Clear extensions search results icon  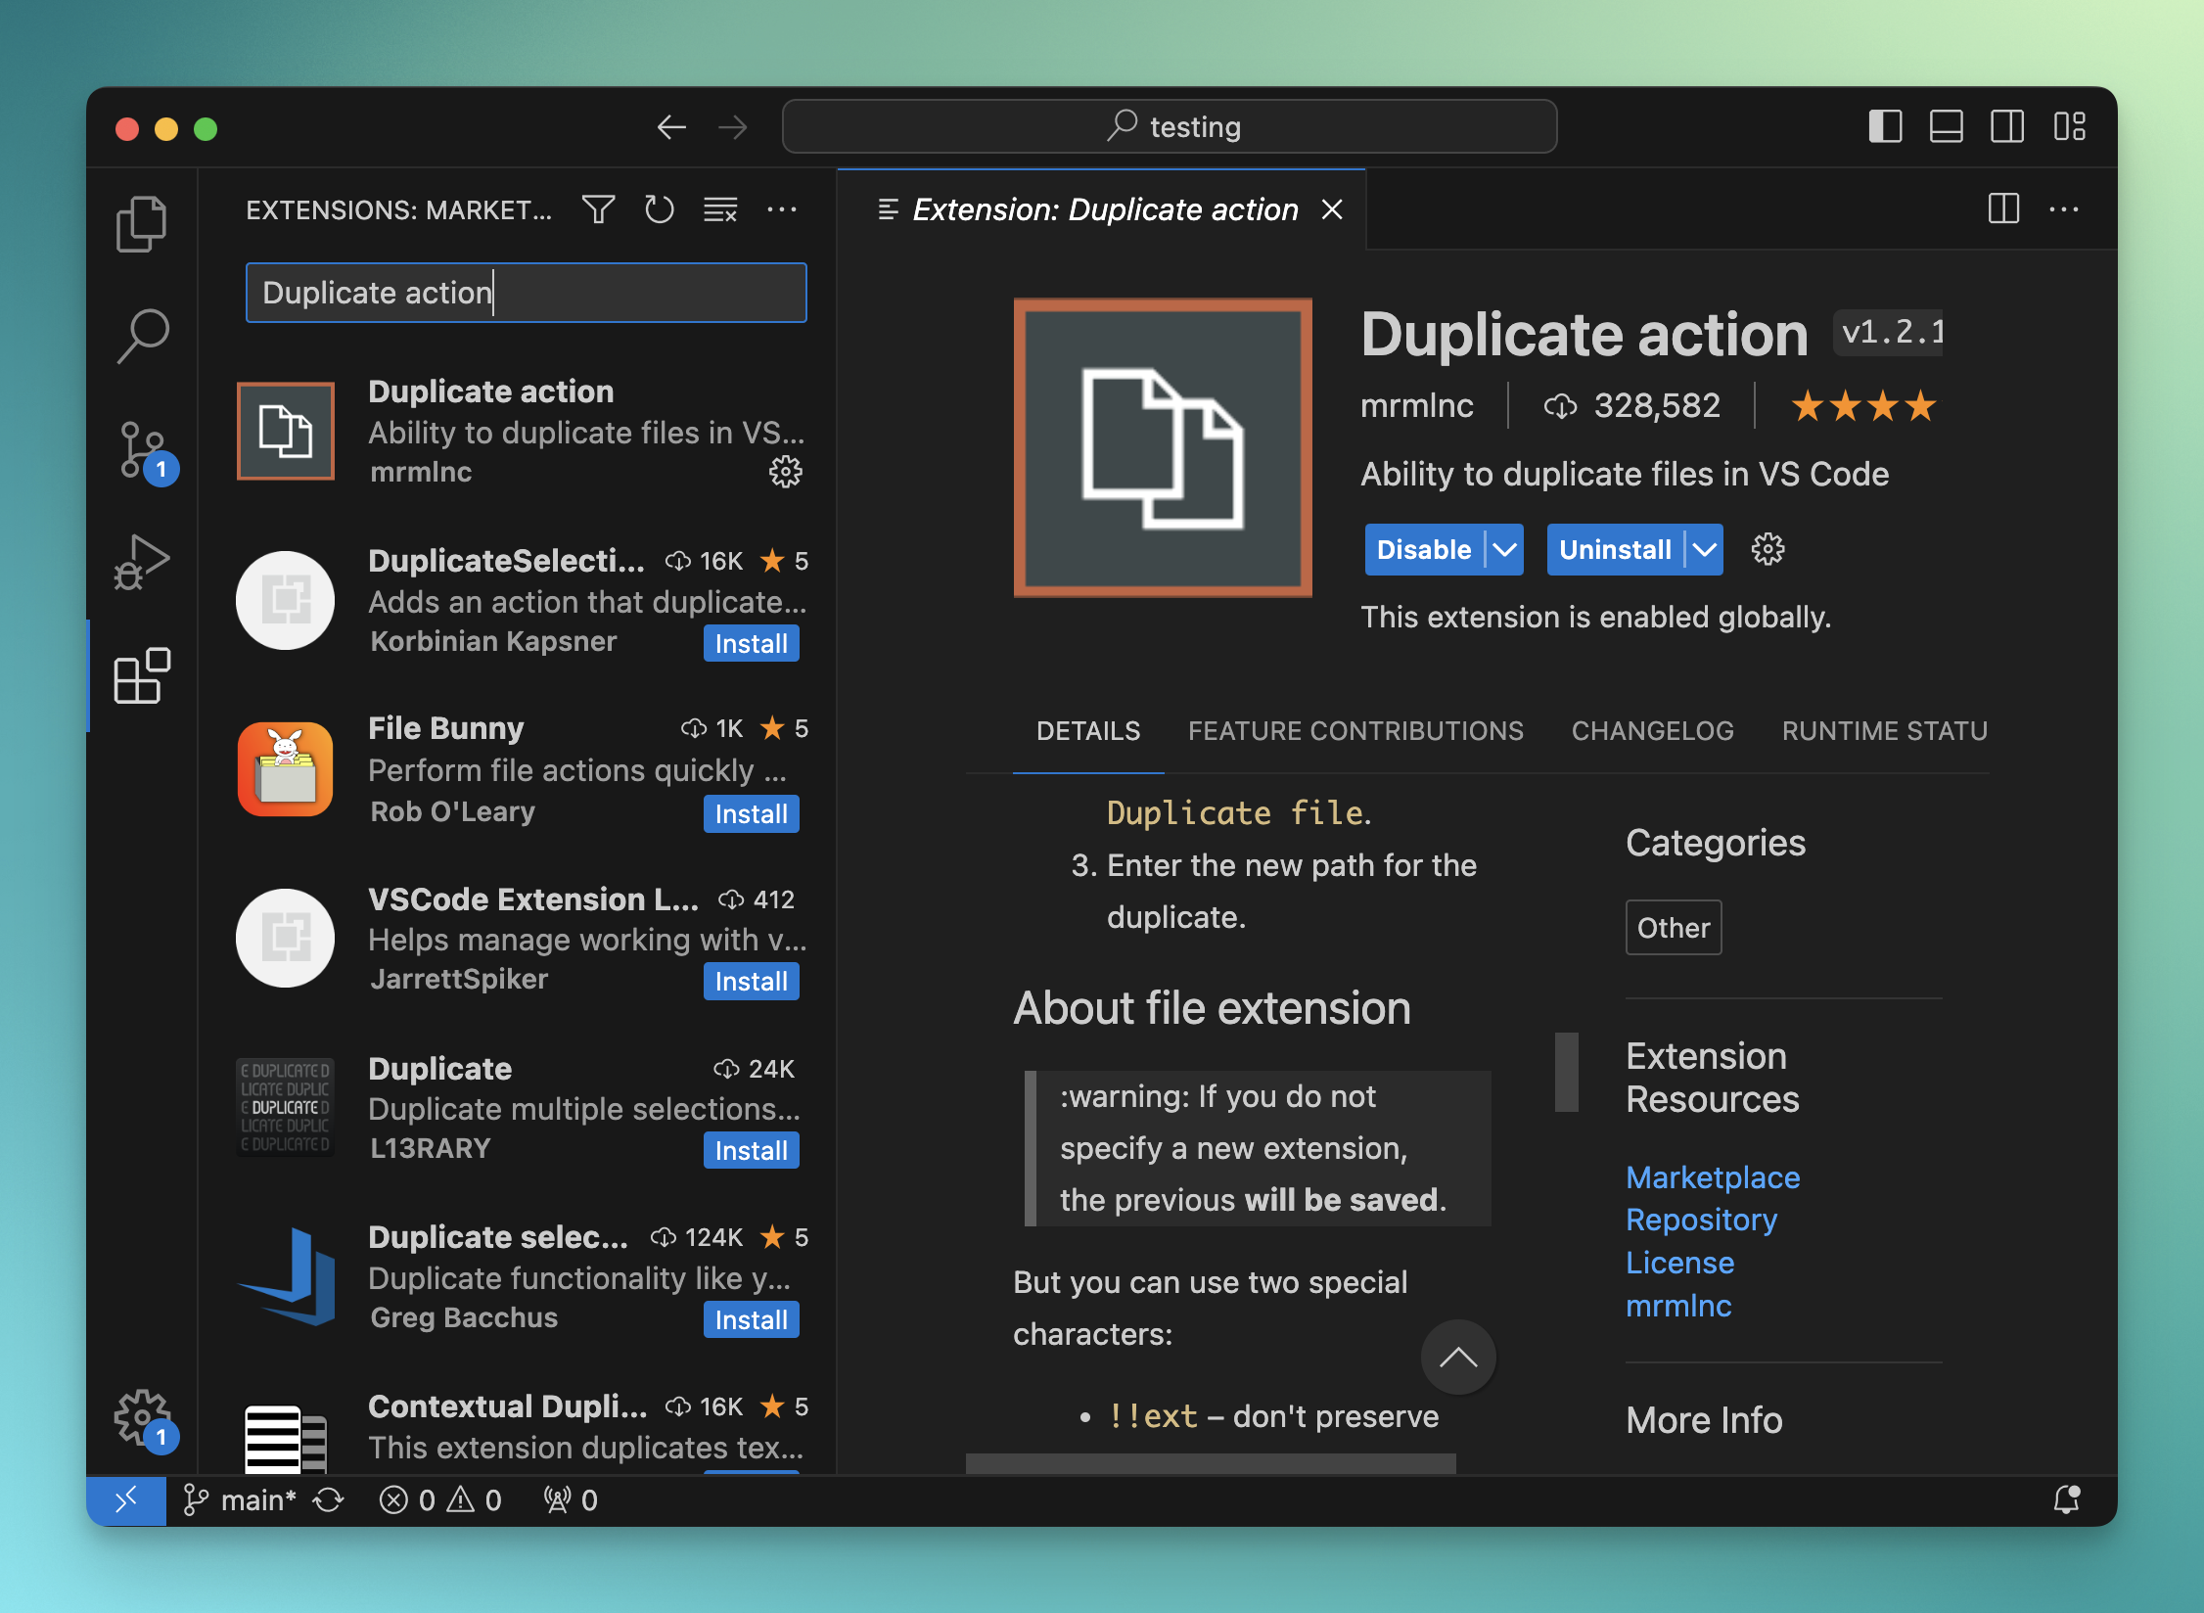(720, 209)
